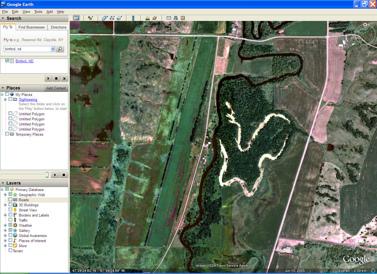Switch to Directions tab
This screenshot has height=274, width=377.
click(58, 27)
